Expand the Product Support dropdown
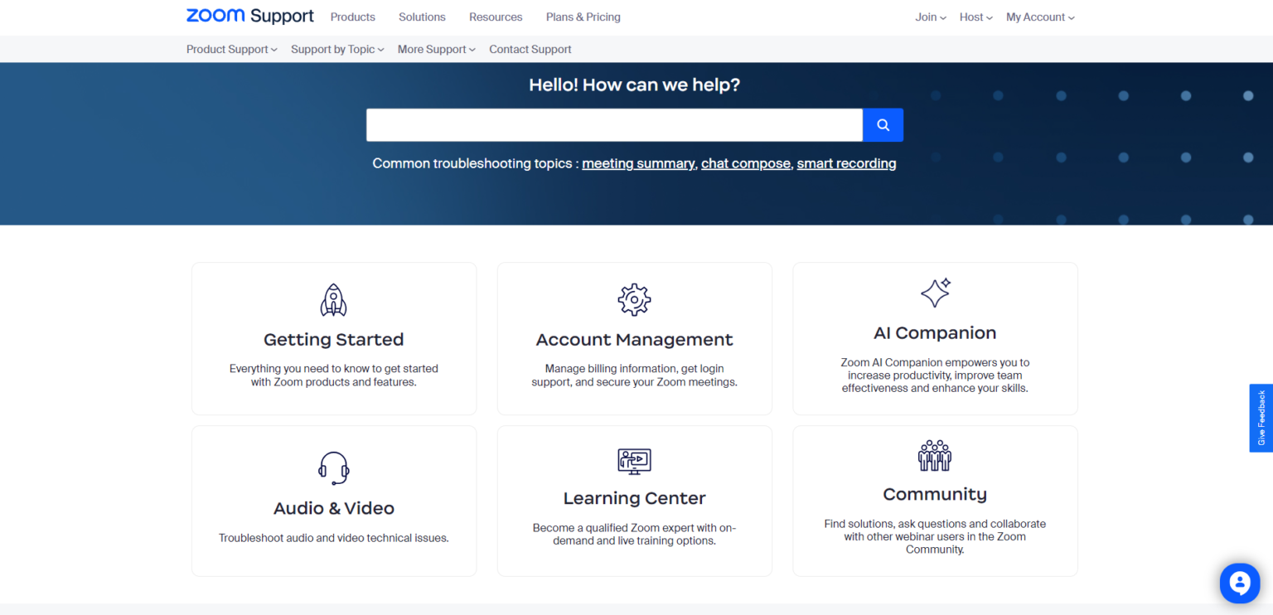This screenshot has width=1273, height=615. (230, 49)
